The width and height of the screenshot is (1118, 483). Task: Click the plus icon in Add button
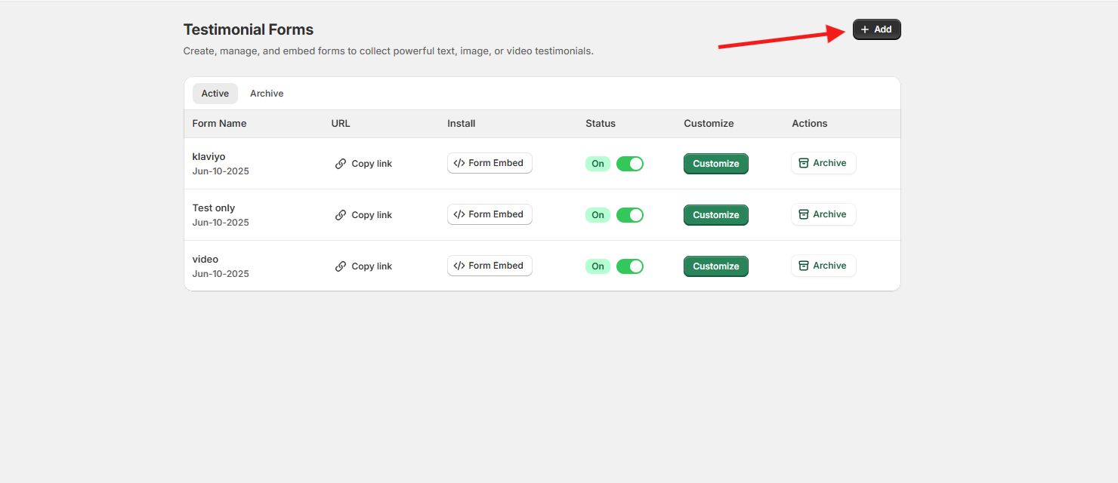865,29
